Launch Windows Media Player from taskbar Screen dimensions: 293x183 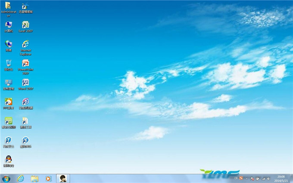[48, 178]
